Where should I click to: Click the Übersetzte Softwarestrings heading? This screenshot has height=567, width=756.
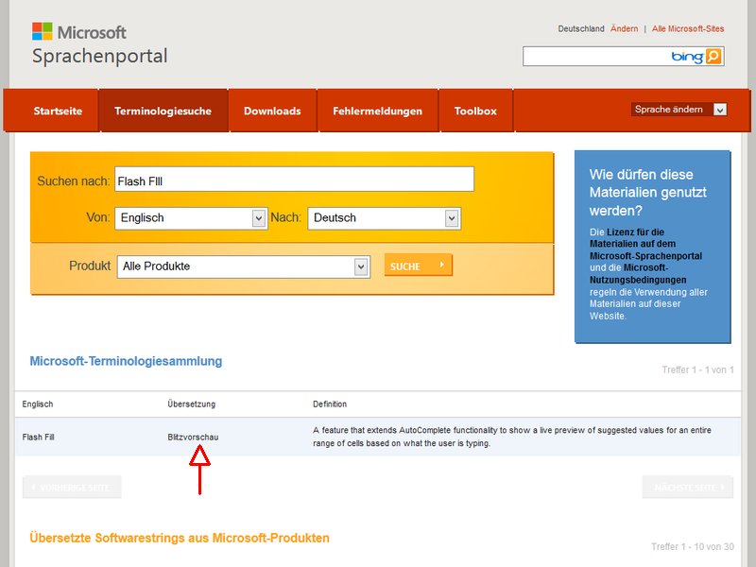pos(180,538)
